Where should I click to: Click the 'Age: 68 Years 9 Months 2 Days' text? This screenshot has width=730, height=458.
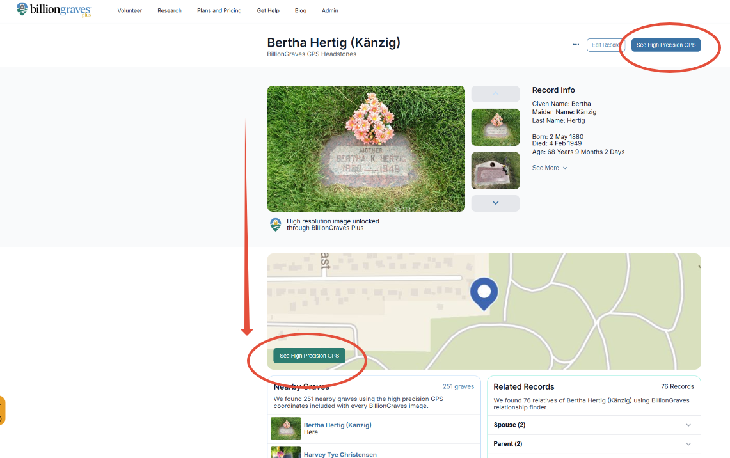click(578, 152)
